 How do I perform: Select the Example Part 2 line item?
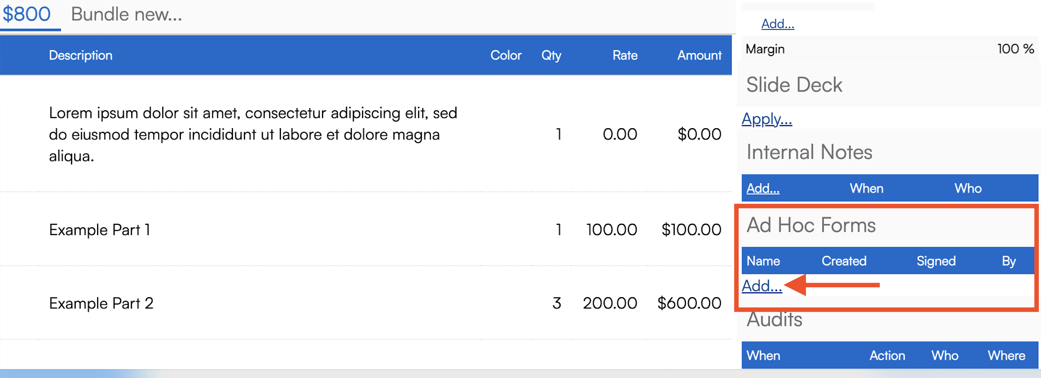point(101,303)
